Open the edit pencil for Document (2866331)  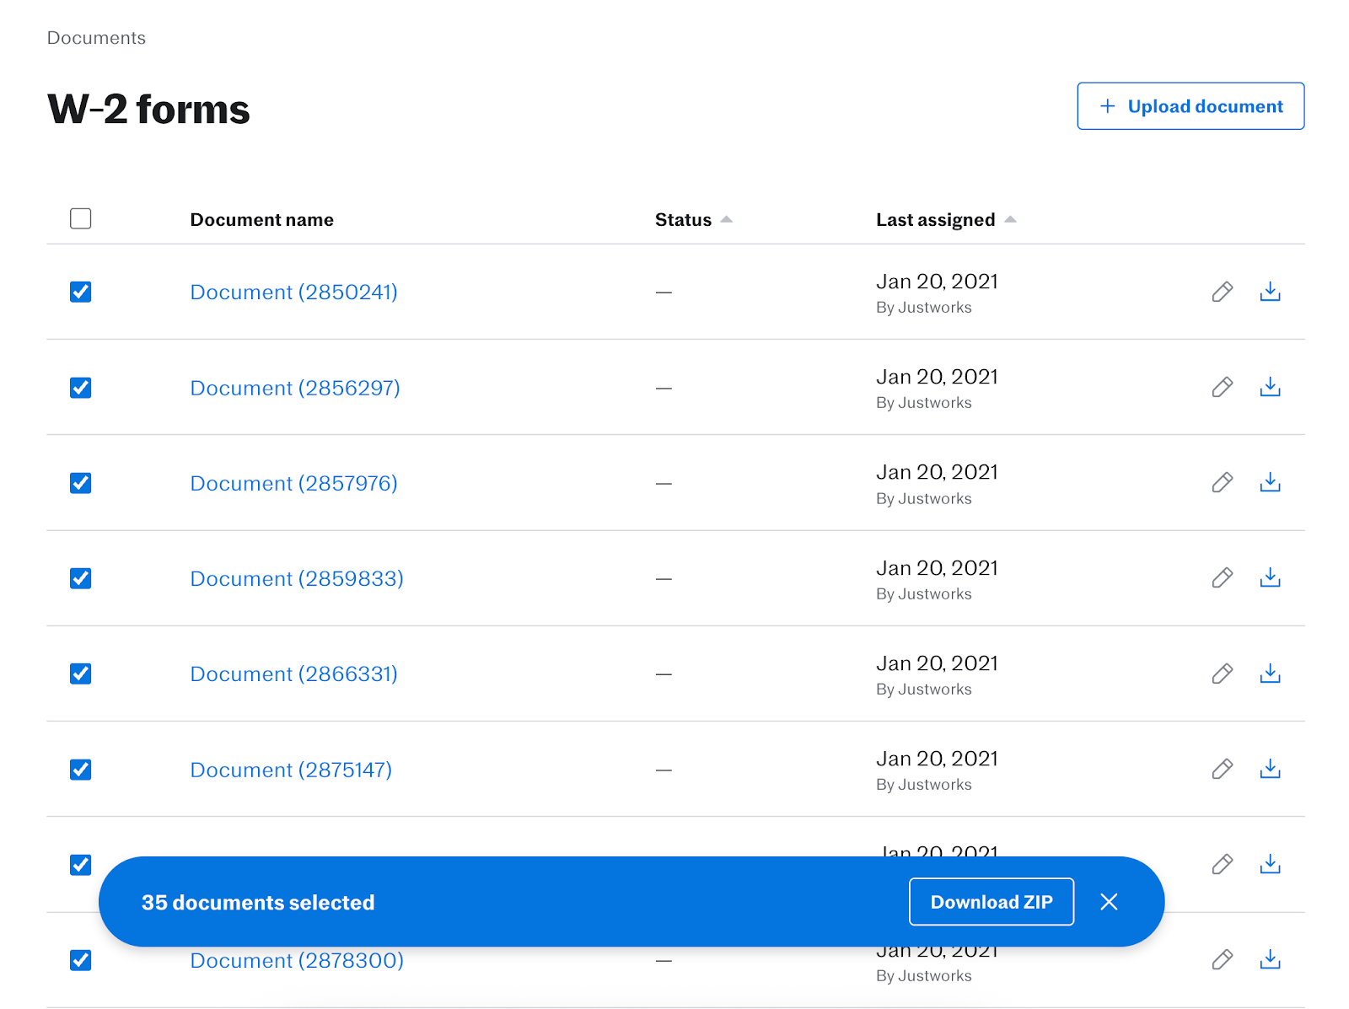tap(1222, 674)
